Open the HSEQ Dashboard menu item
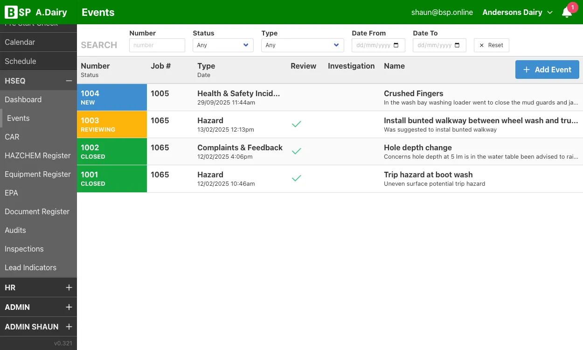The height and width of the screenshot is (350, 583). tap(38, 99)
